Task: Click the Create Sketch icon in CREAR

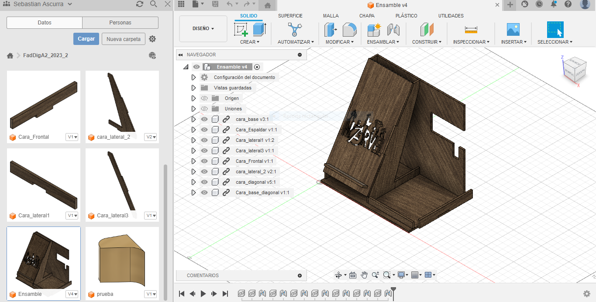Action: pos(241,30)
